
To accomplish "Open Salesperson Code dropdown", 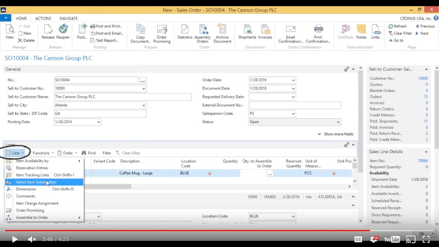I will click(x=293, y=114).
